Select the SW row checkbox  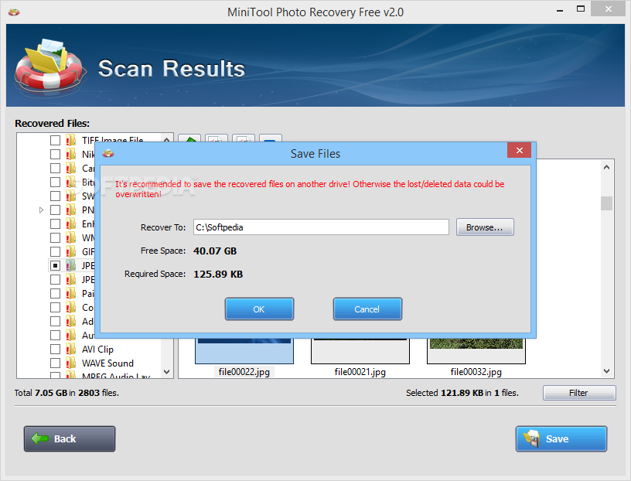55,196
